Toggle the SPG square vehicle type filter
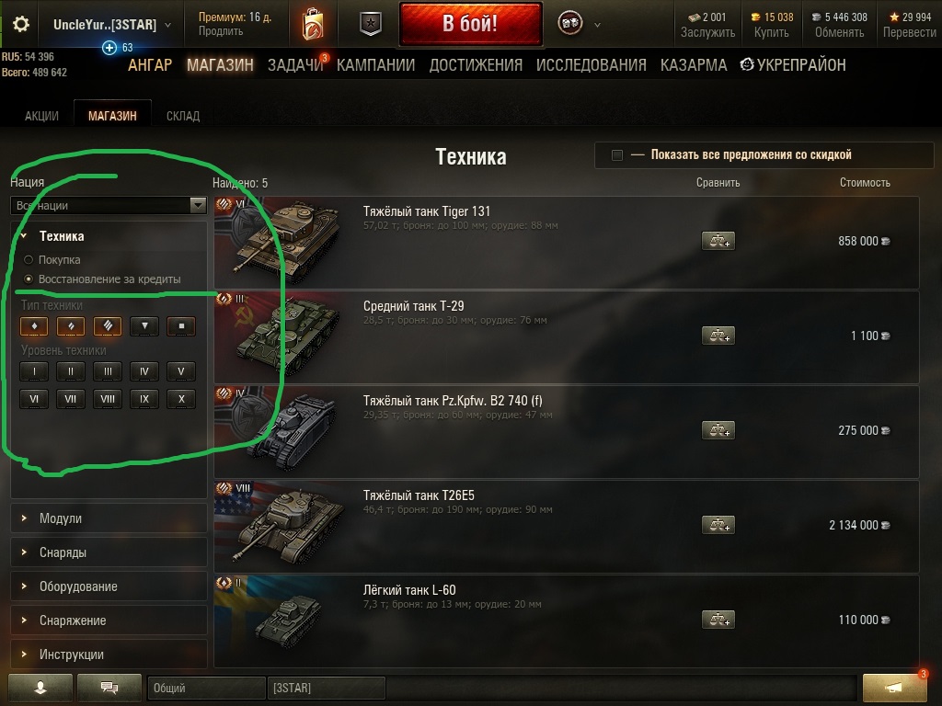The height and width of the screenshot is (706, 942). [x=181, y=326]
